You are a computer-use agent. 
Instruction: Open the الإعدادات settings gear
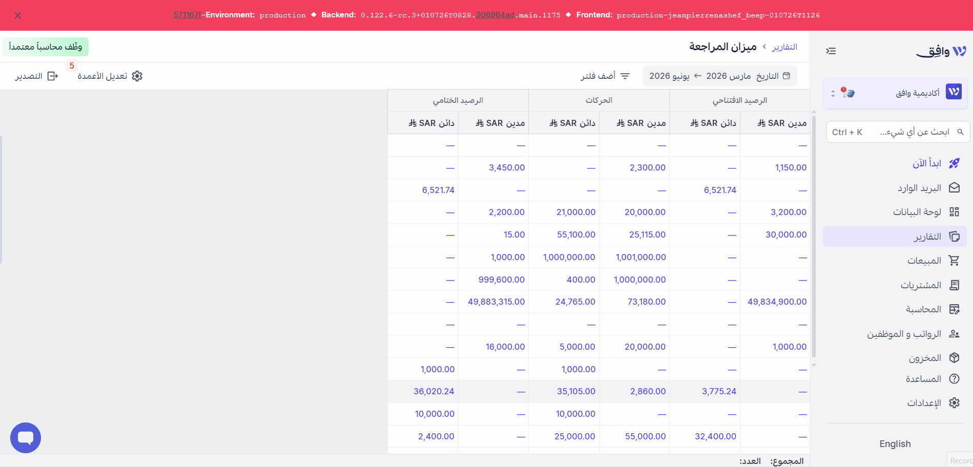click(895, 403)
